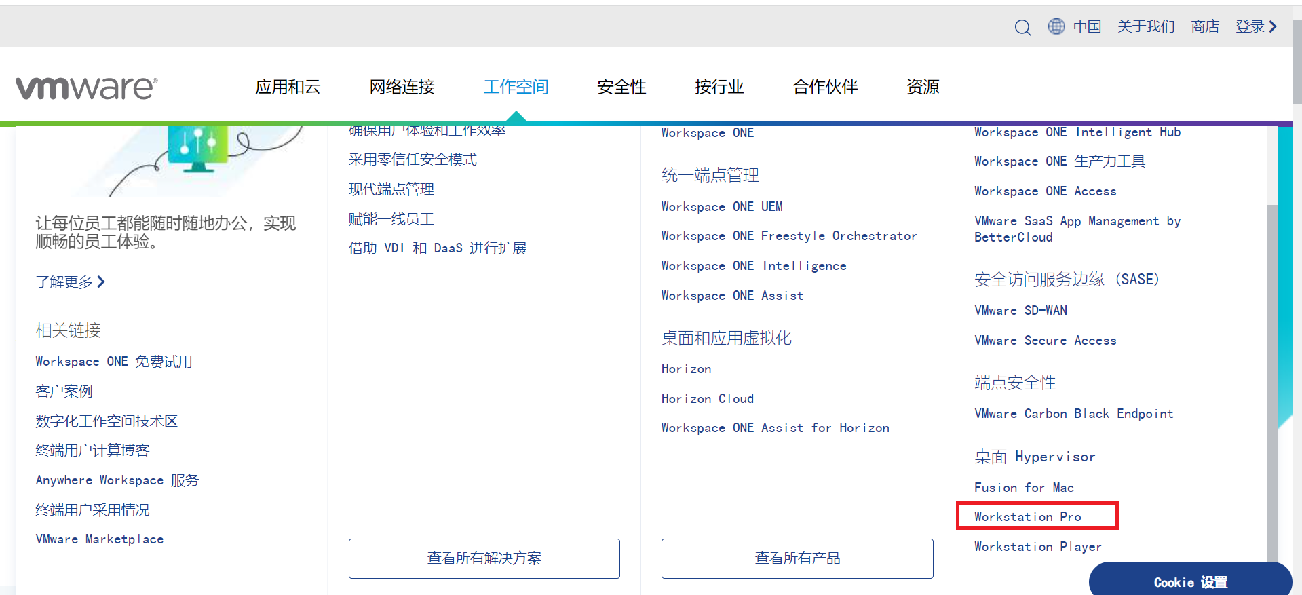Screen dimensions: 1302x595
Task: Open the Cookie 设置 button
Action: tap(1190, 581)
